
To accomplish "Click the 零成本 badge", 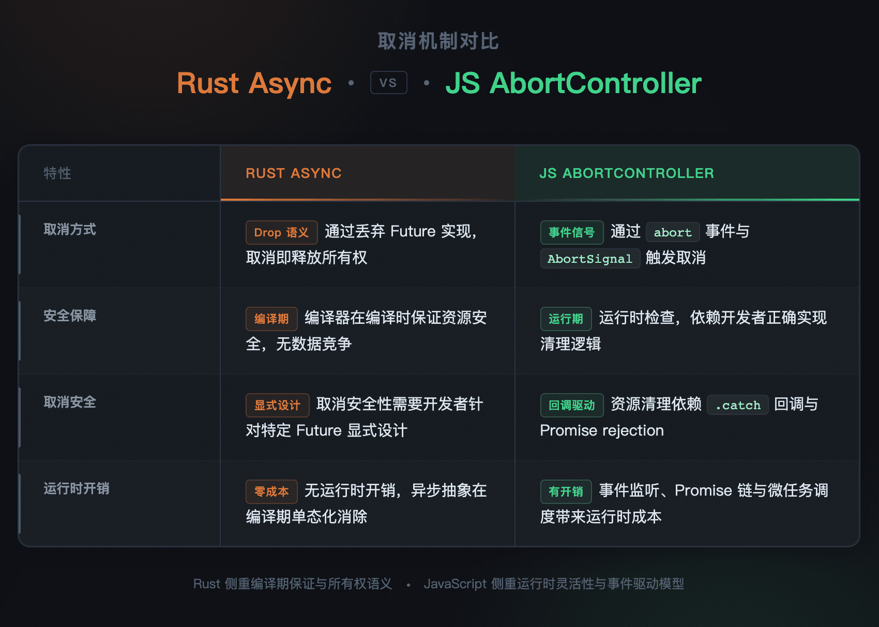I will point(271,491).
